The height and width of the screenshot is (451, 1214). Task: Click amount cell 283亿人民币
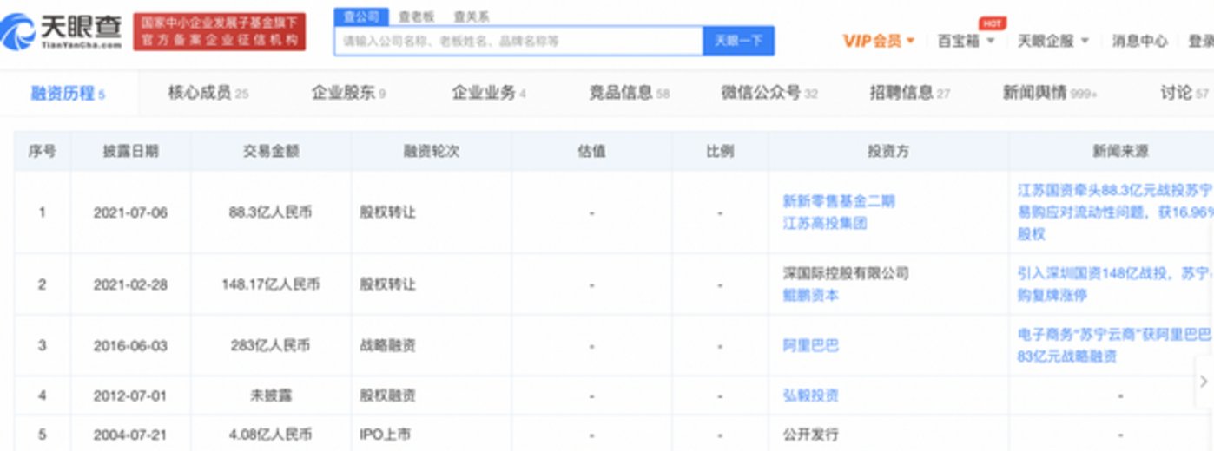[x=271, y=345]
